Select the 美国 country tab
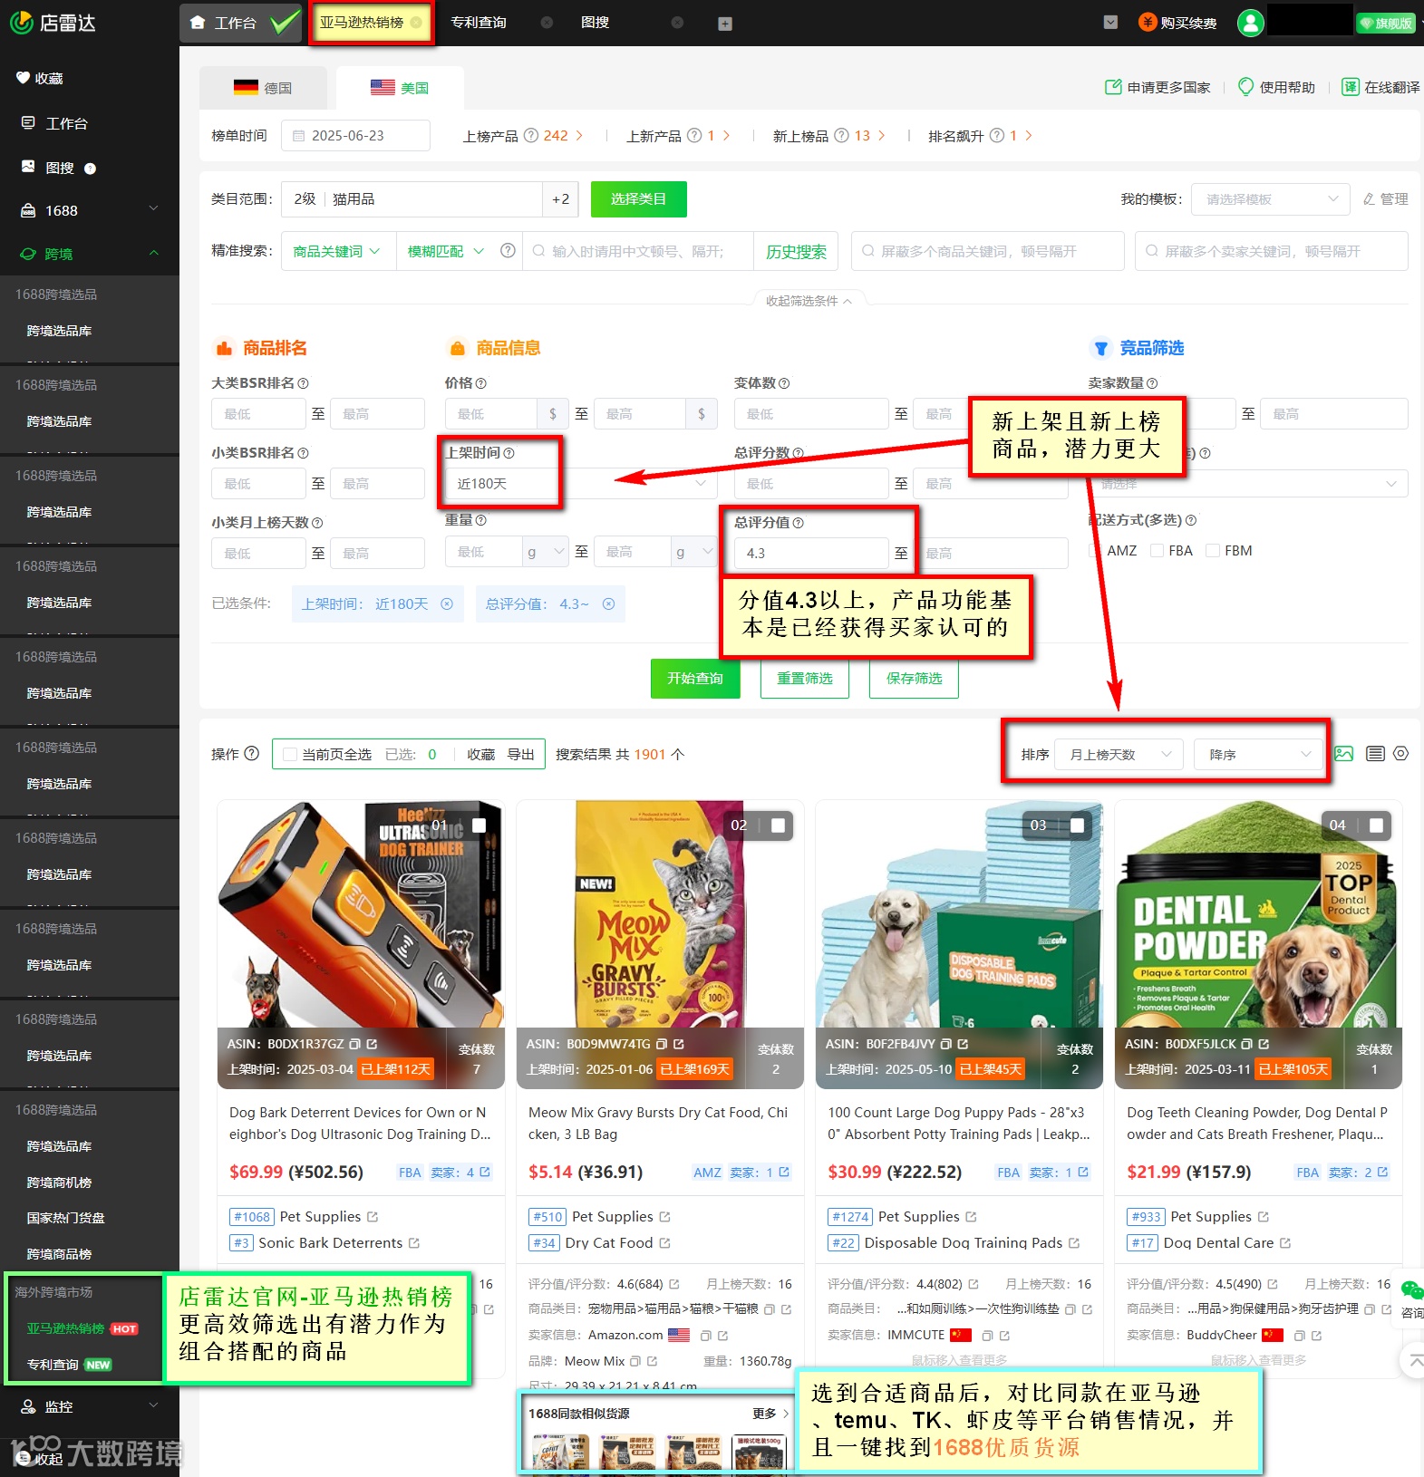 click(400, 88)
